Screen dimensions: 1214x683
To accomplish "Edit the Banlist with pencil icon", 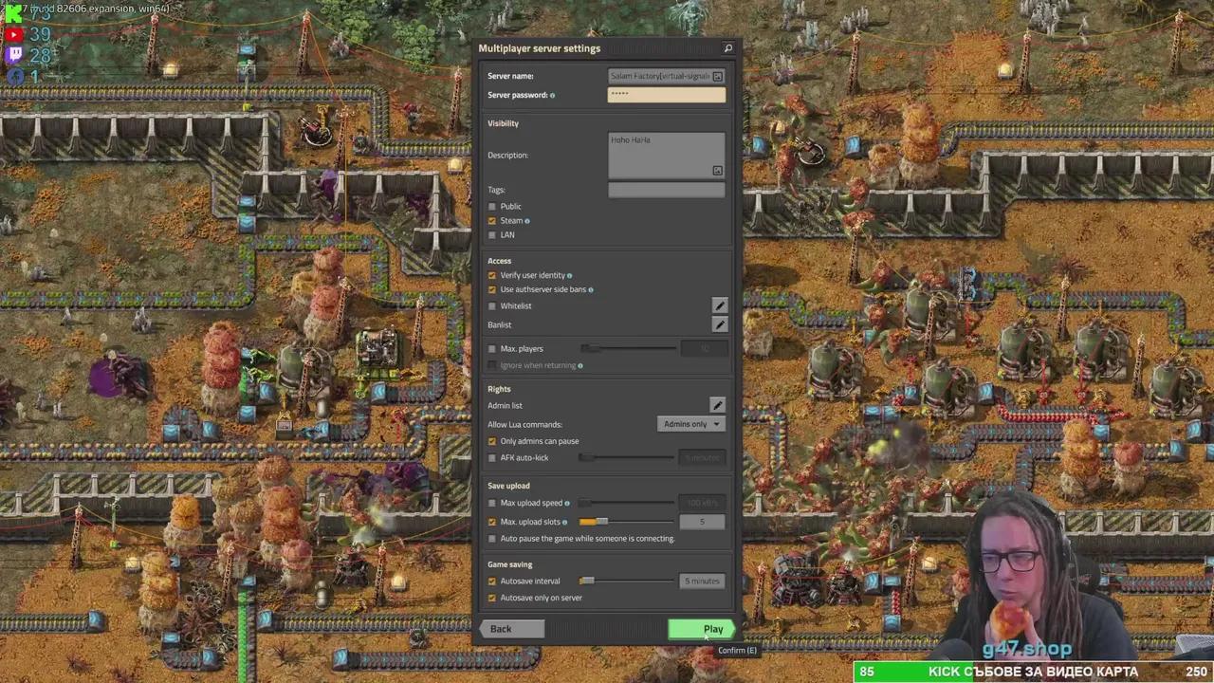I will (720, 324).
